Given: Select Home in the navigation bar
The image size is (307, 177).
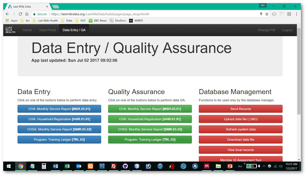Looking at the screenshot, I should 27,30.
